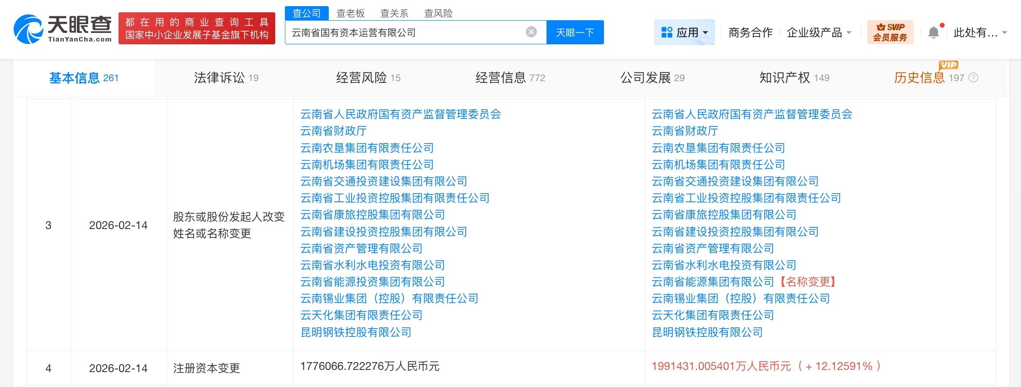This screenshot has width=1021, height=387.
Task: Open 云南省资产管理有限公司 in after-change column
Action: pos(713,248)
